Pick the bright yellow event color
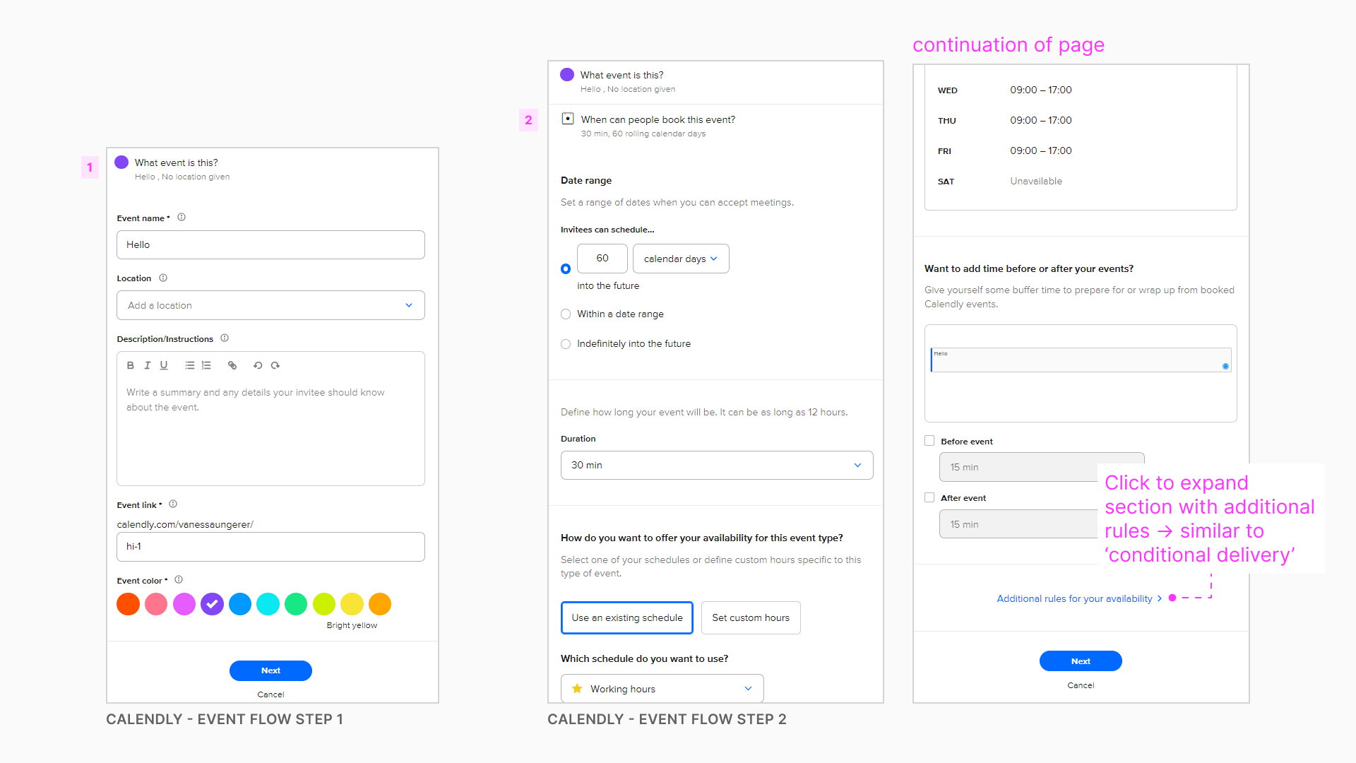Viewport: 1356px width, 763px height. point(352,604)
